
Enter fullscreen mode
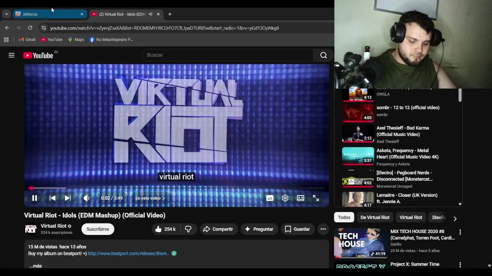[x=316, y=198]
